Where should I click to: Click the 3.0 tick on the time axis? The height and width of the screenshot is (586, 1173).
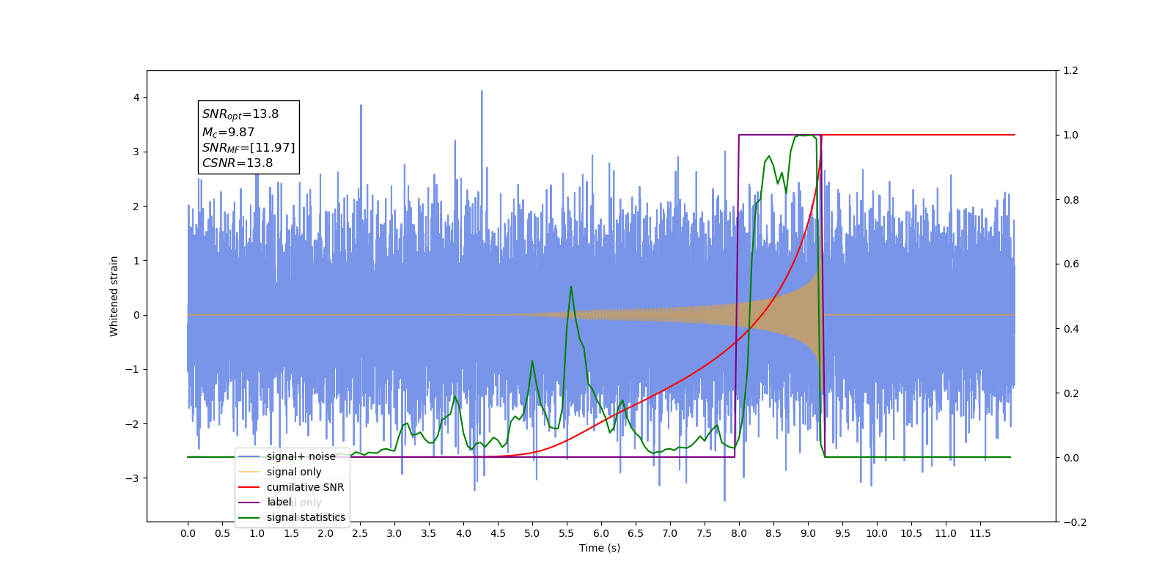[x=394, y=533]
